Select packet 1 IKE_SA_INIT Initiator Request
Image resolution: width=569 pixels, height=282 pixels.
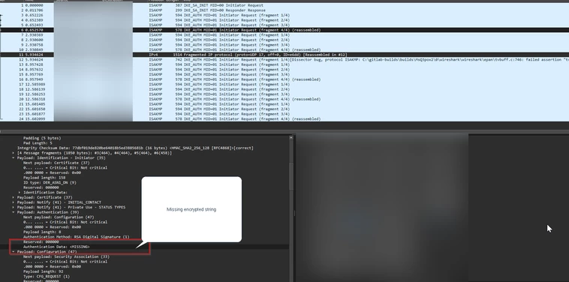coord(284,5)
